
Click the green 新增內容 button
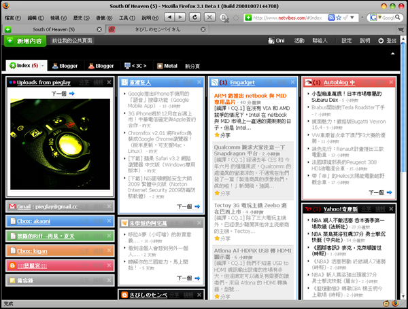(x=25, y=41)
